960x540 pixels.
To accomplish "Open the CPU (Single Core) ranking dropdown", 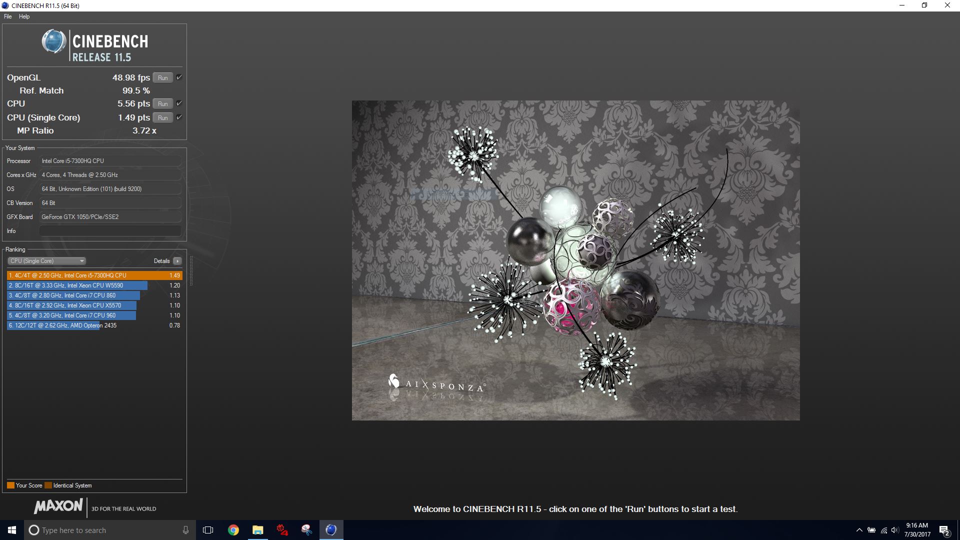I will 47,261.
